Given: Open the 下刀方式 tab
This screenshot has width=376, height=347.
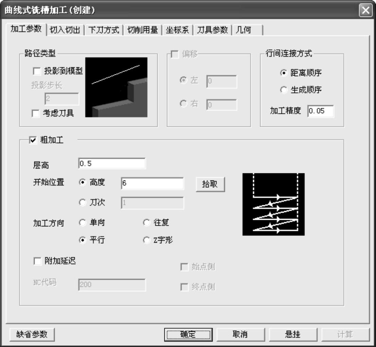Looking at the screenshot, I should [104, 30].
